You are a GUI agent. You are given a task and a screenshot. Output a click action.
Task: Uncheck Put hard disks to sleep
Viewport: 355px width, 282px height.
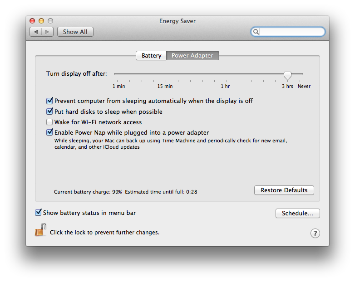pos(49,111)
